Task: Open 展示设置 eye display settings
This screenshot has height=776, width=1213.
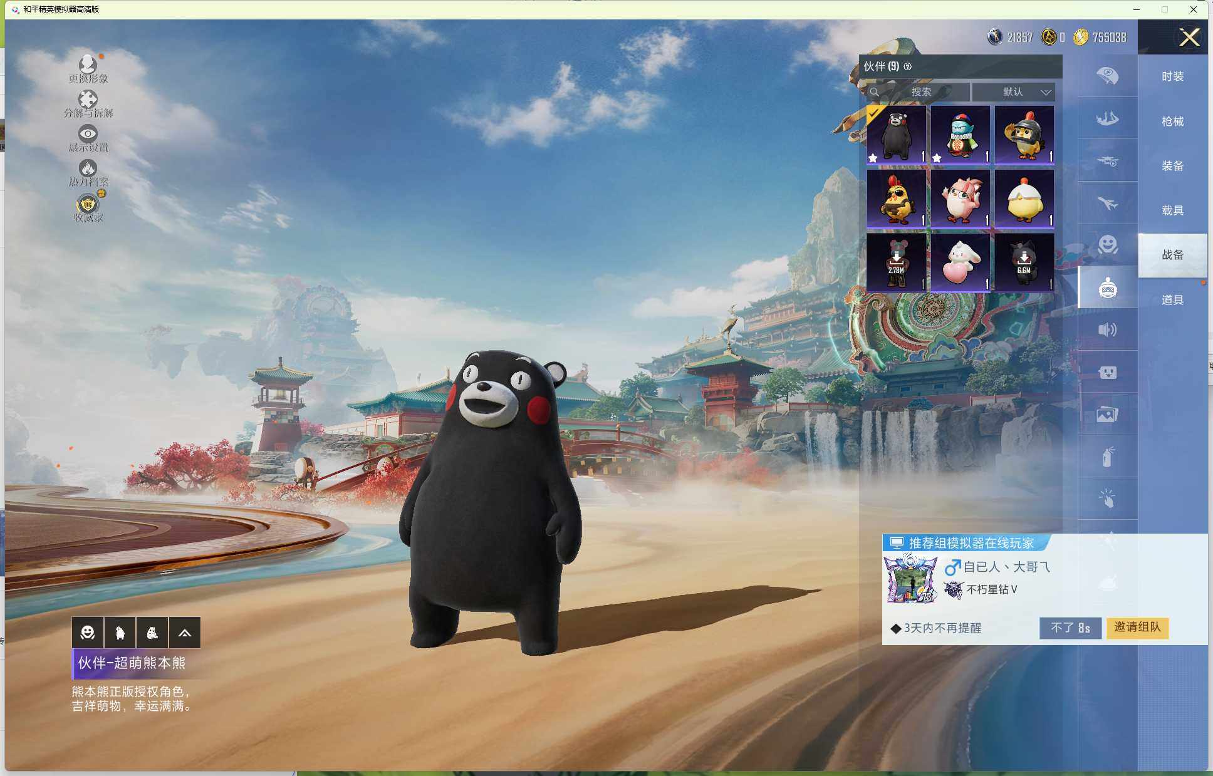Action: (x=88, y=138)
